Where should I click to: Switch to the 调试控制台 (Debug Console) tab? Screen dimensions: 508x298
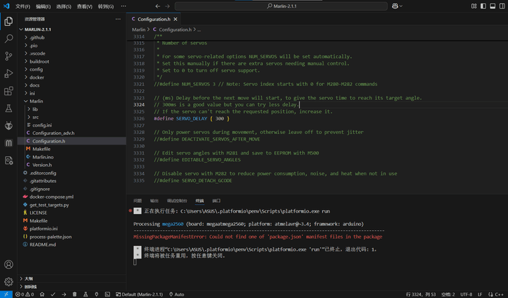[x=177, y=201]
